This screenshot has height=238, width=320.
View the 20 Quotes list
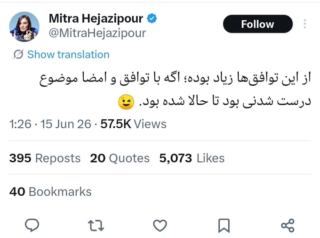coord(120,158)
